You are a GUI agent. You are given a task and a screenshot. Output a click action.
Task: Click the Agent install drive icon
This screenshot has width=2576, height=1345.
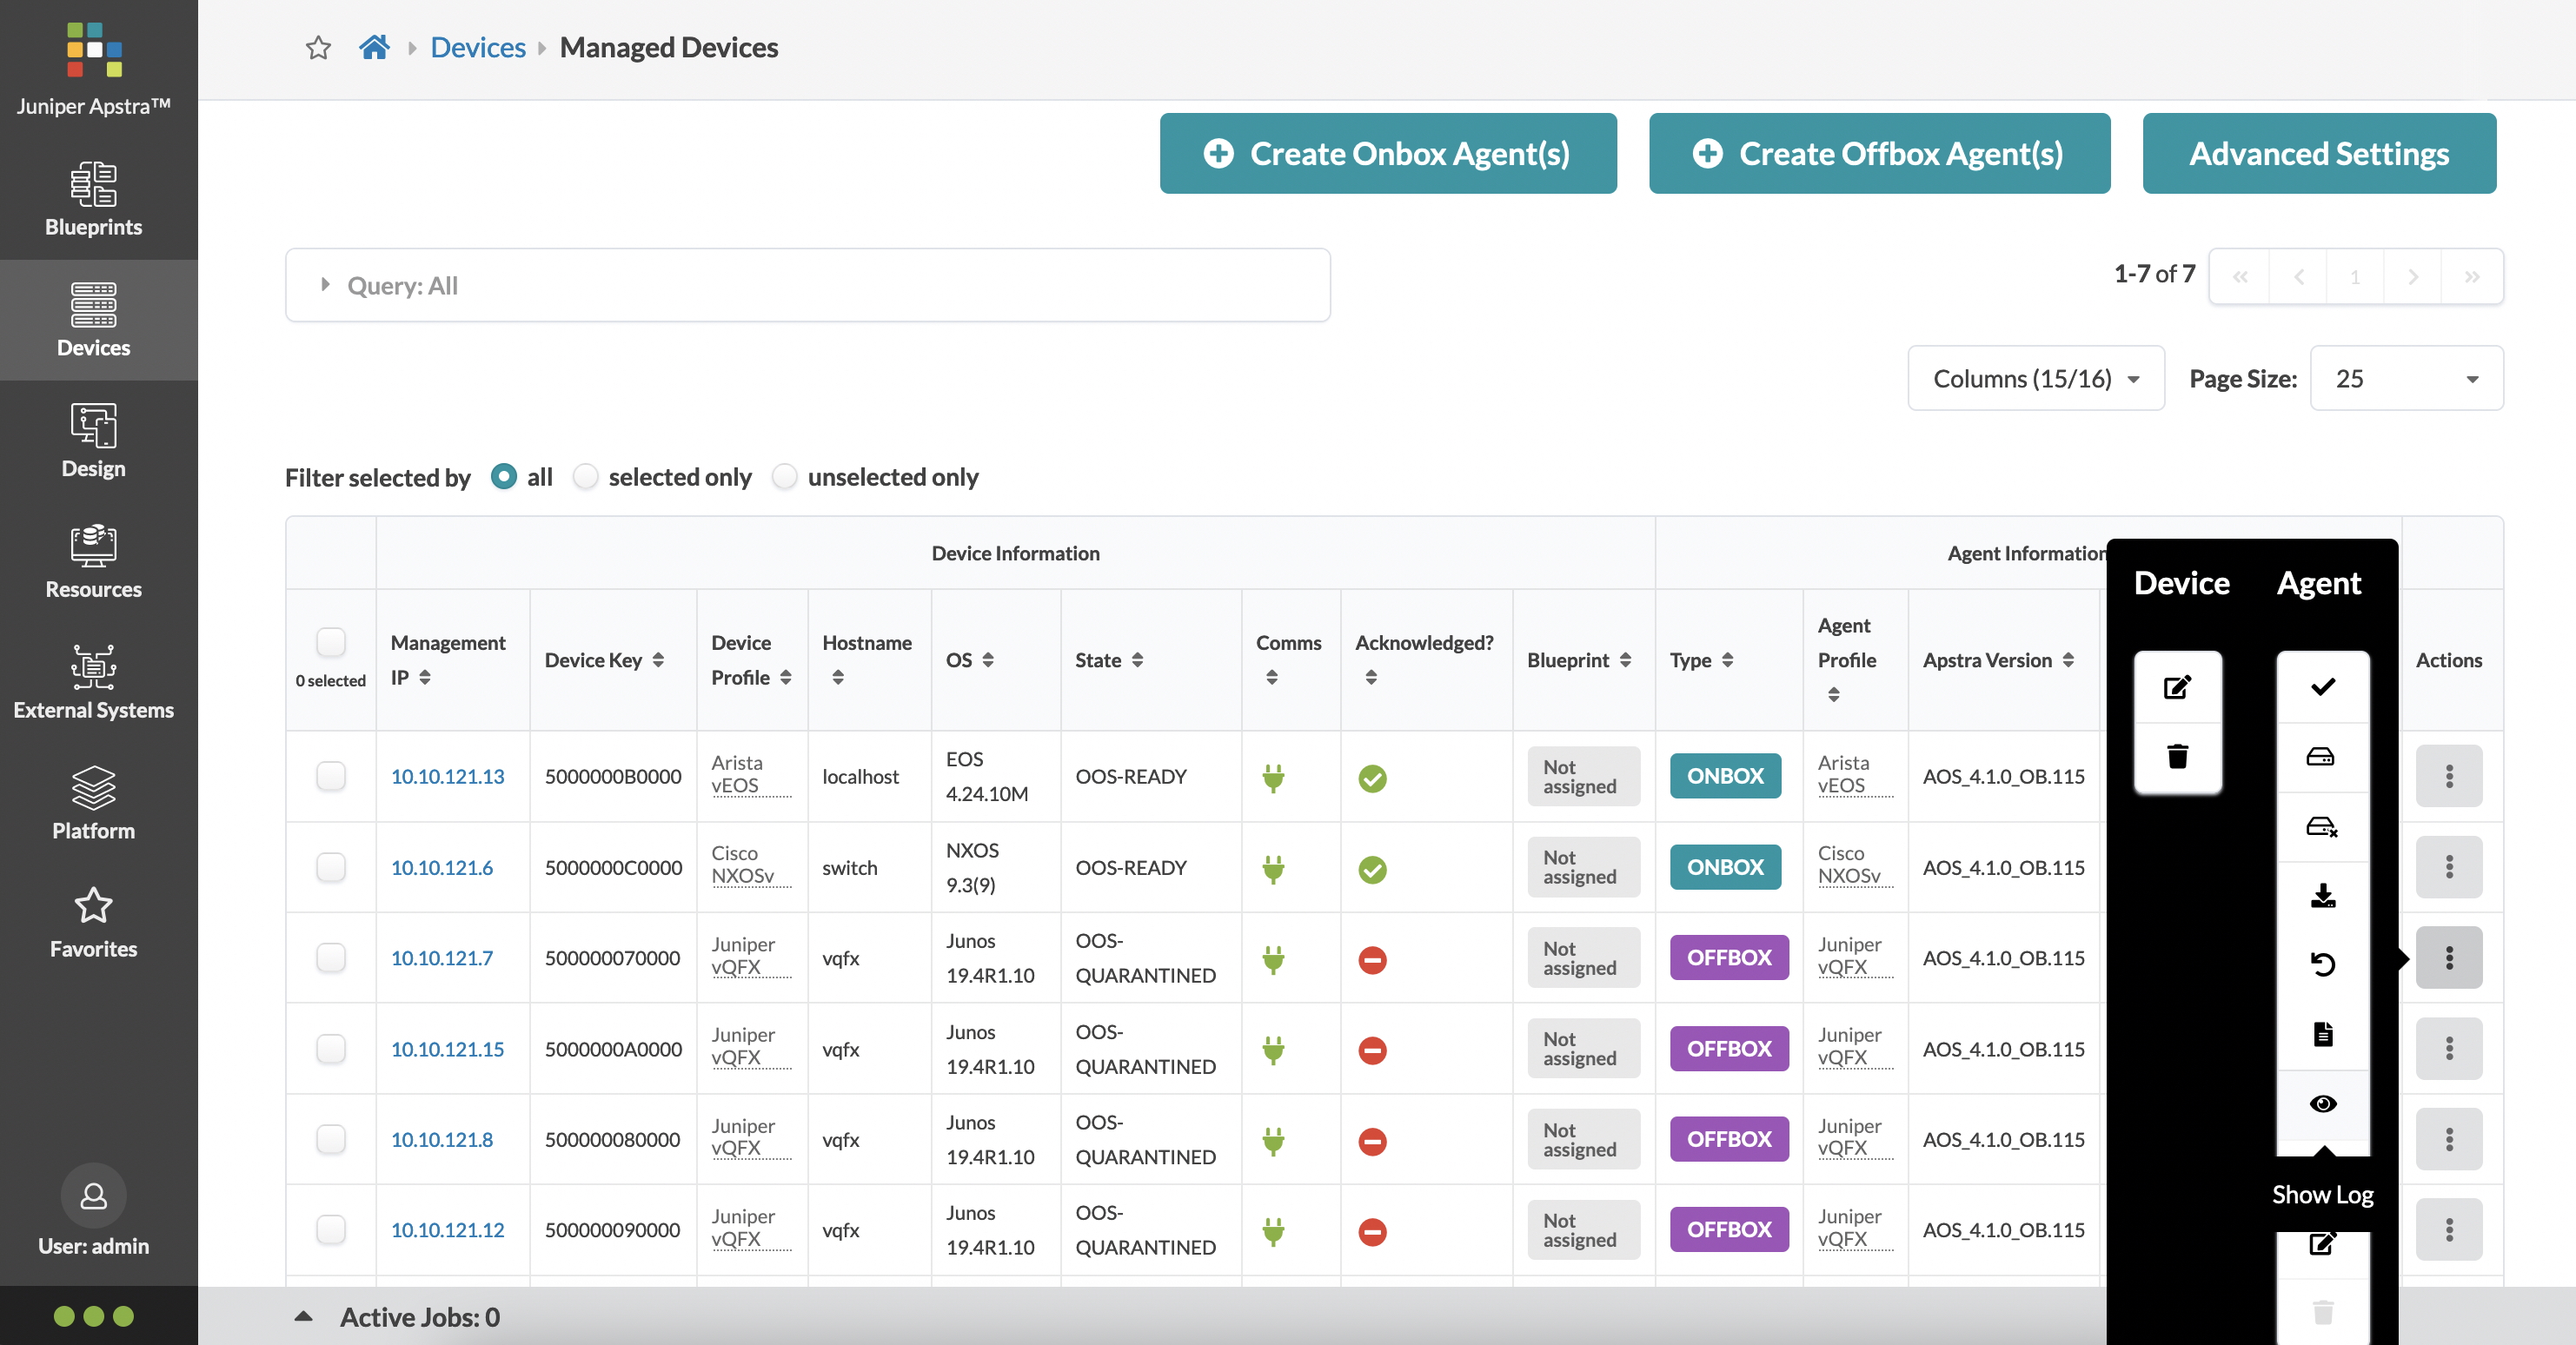click(2322, 757)
